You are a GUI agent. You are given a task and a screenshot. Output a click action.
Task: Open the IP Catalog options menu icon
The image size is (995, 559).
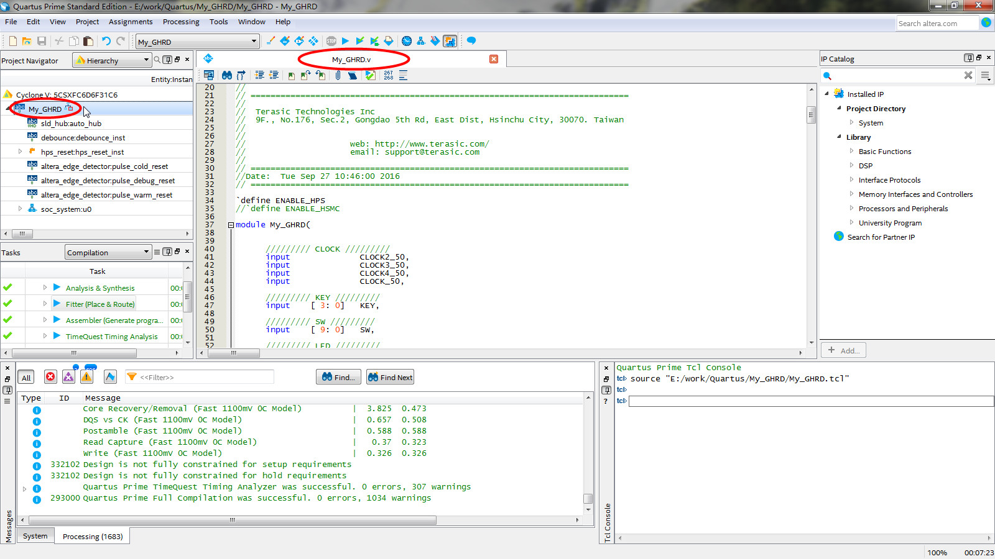click(985, 75)
